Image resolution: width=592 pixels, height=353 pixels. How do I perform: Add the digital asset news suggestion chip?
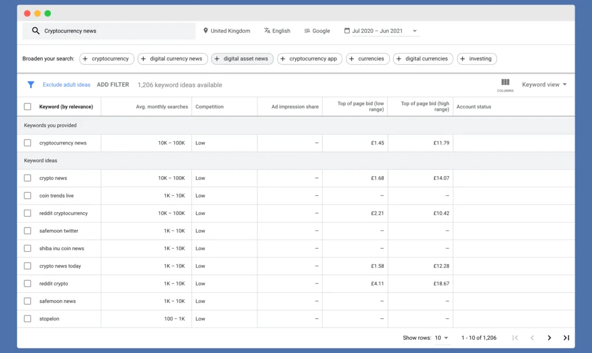click(242, 58)
